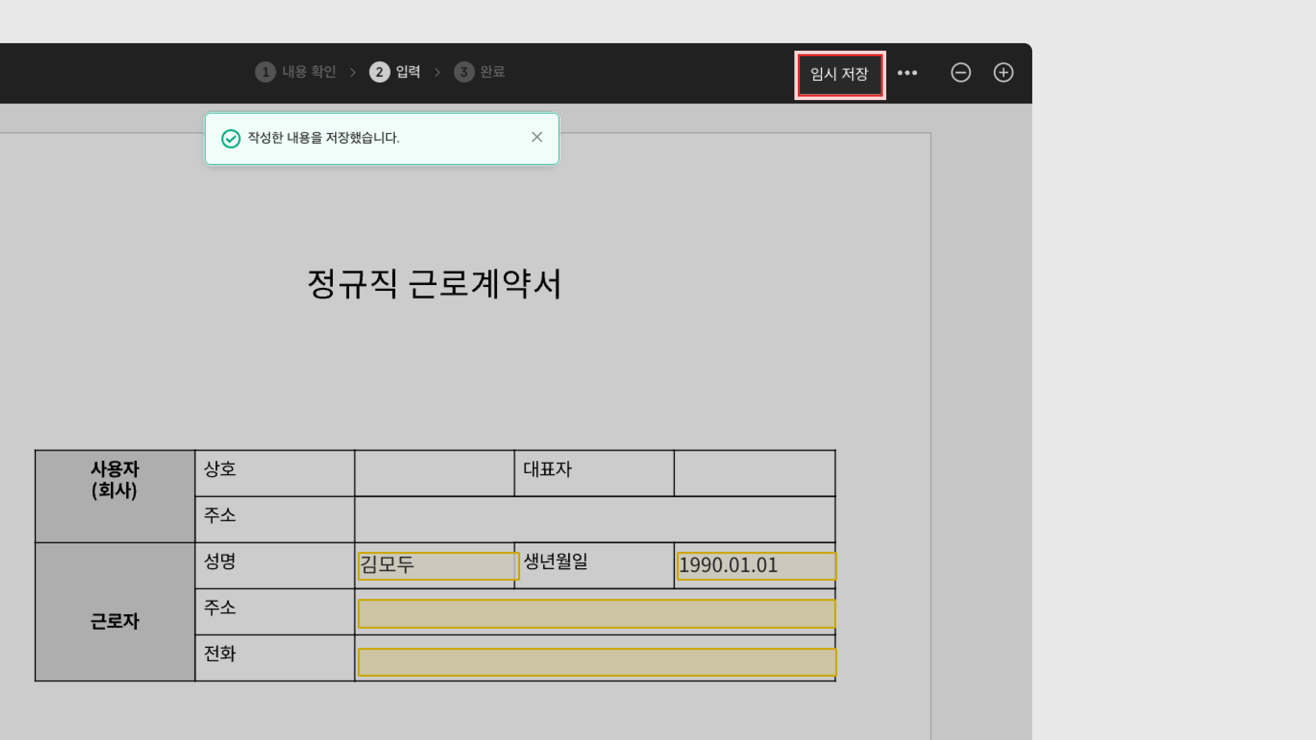Click chevron between 입력 and 완료
This screenshot has width=1316, height=740.
(437, 73)
